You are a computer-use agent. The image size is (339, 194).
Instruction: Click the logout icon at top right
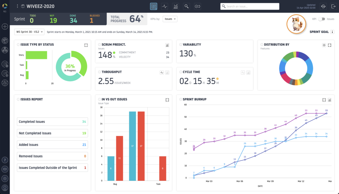(x=333, y=6)
